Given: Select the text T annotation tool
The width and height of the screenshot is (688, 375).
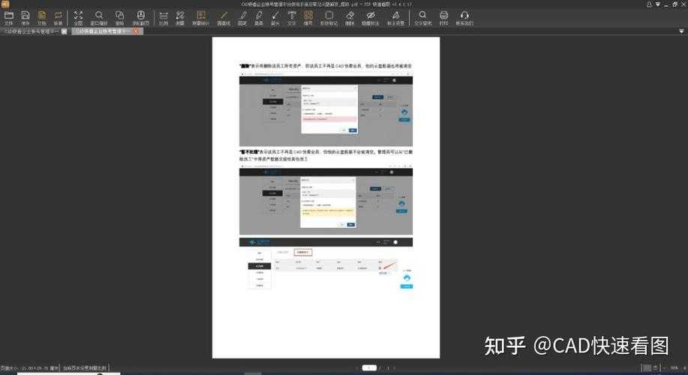Looking at the screenshot, I should click(x=292, y=17).
